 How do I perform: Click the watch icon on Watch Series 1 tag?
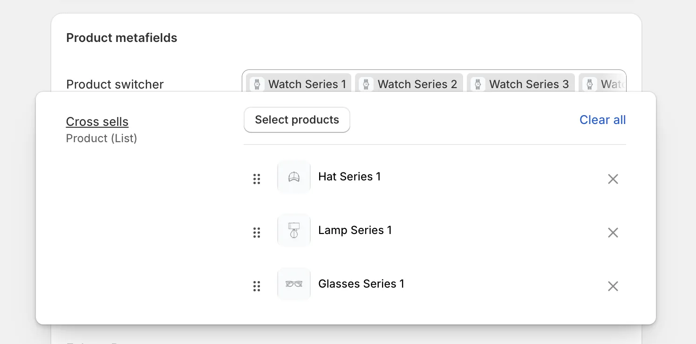[x=257, y=84]
